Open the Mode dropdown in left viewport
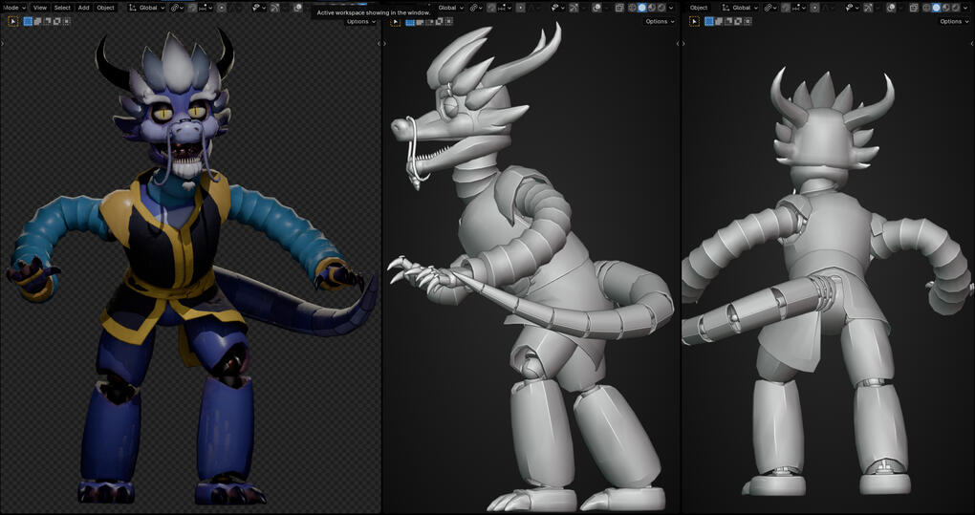 tap(13, 8)
